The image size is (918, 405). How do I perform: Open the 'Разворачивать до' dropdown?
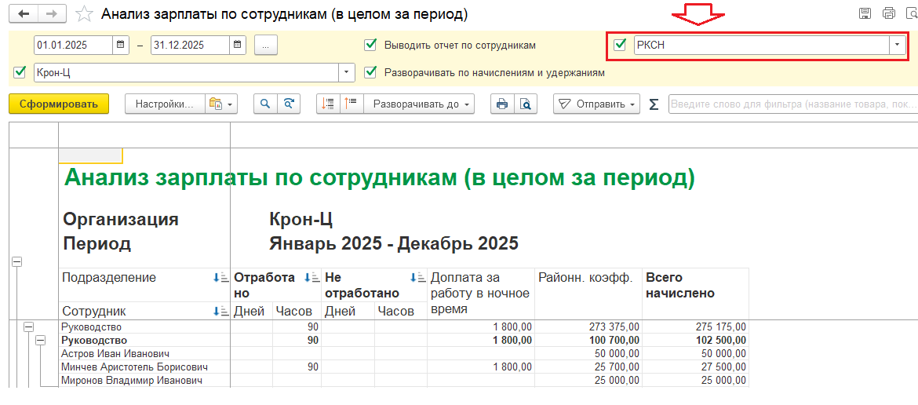click(x=422, y=104)
